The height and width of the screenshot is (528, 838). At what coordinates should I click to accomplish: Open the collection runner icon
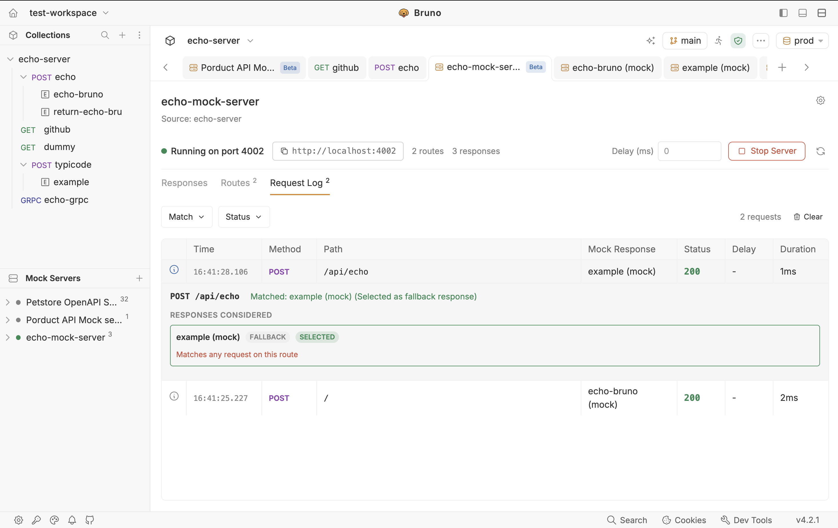coord(719,41)
